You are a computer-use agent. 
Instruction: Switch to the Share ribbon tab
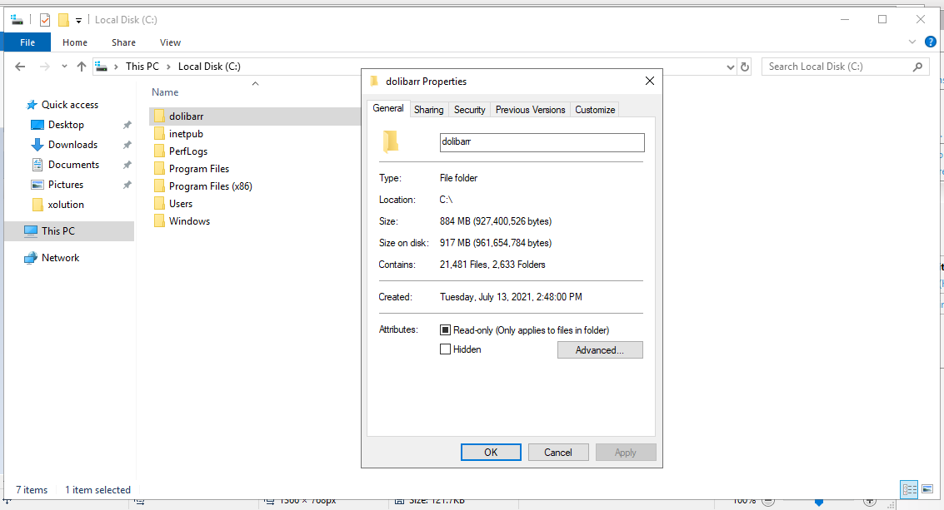123,42
